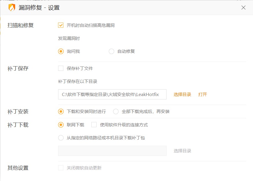Click the greyed 选择目录 link for patch package
253x181 pixels.
[x=182, y=151]
